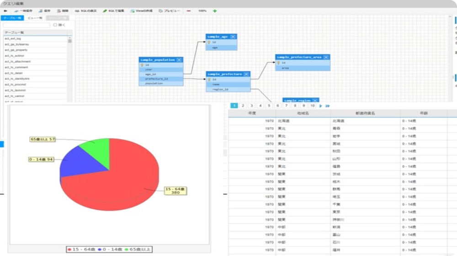Jump to last results page arrow

pos(328,106)
